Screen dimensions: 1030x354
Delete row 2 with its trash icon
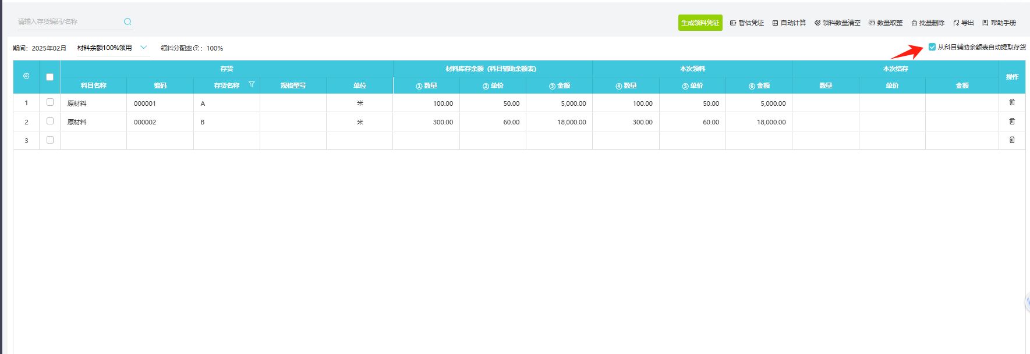click(1012, 121)
